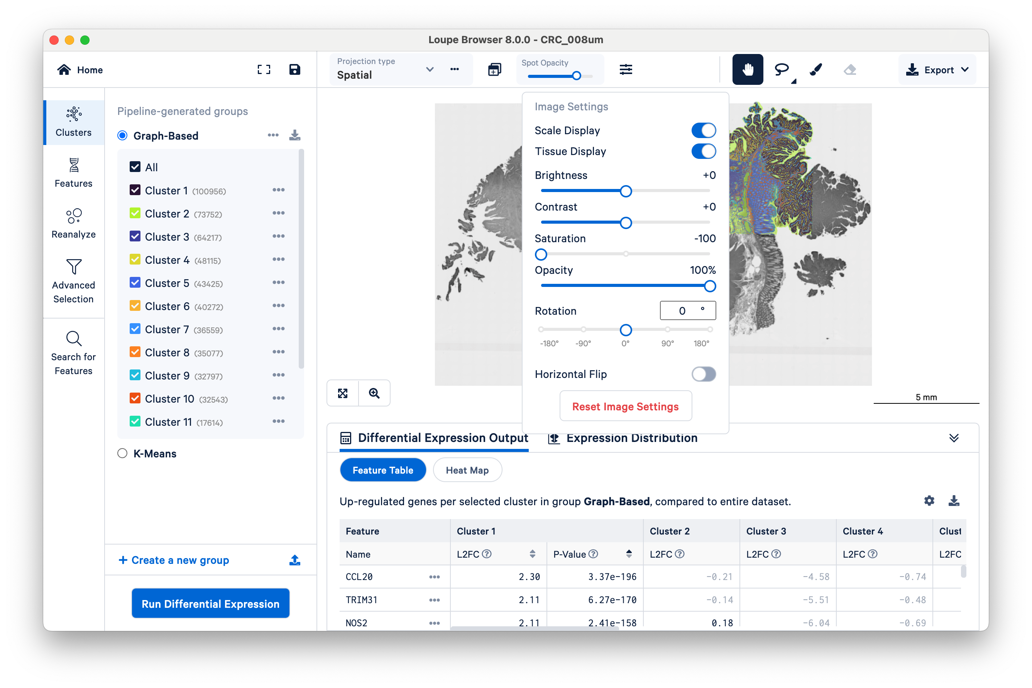
Task: Open image settings sliders icon
Action: click(x=626, y=69)
